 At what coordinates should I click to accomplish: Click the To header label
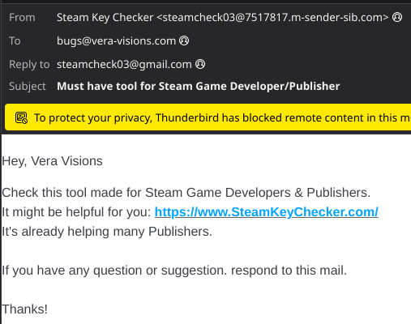15,41
